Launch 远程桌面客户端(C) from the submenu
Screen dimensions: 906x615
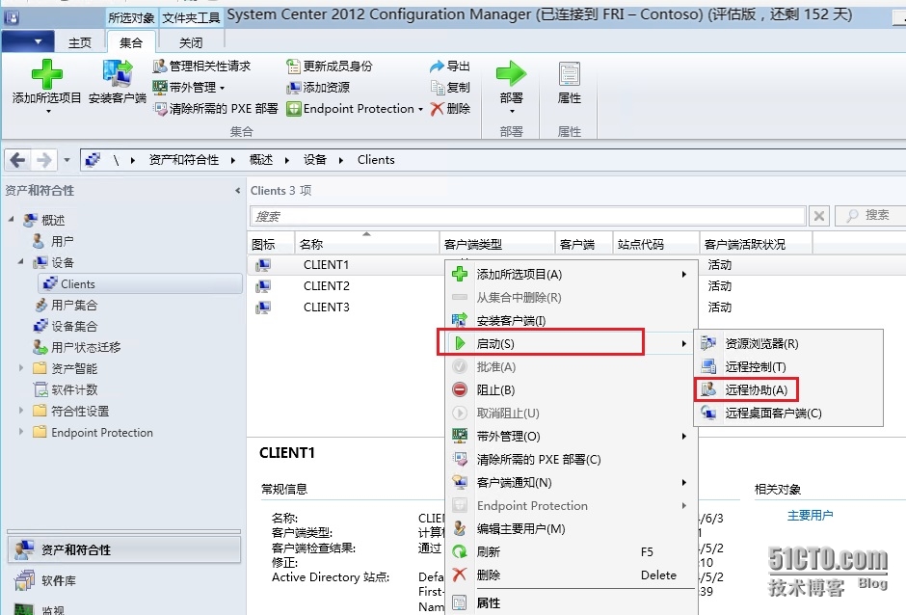click(788, 413)
